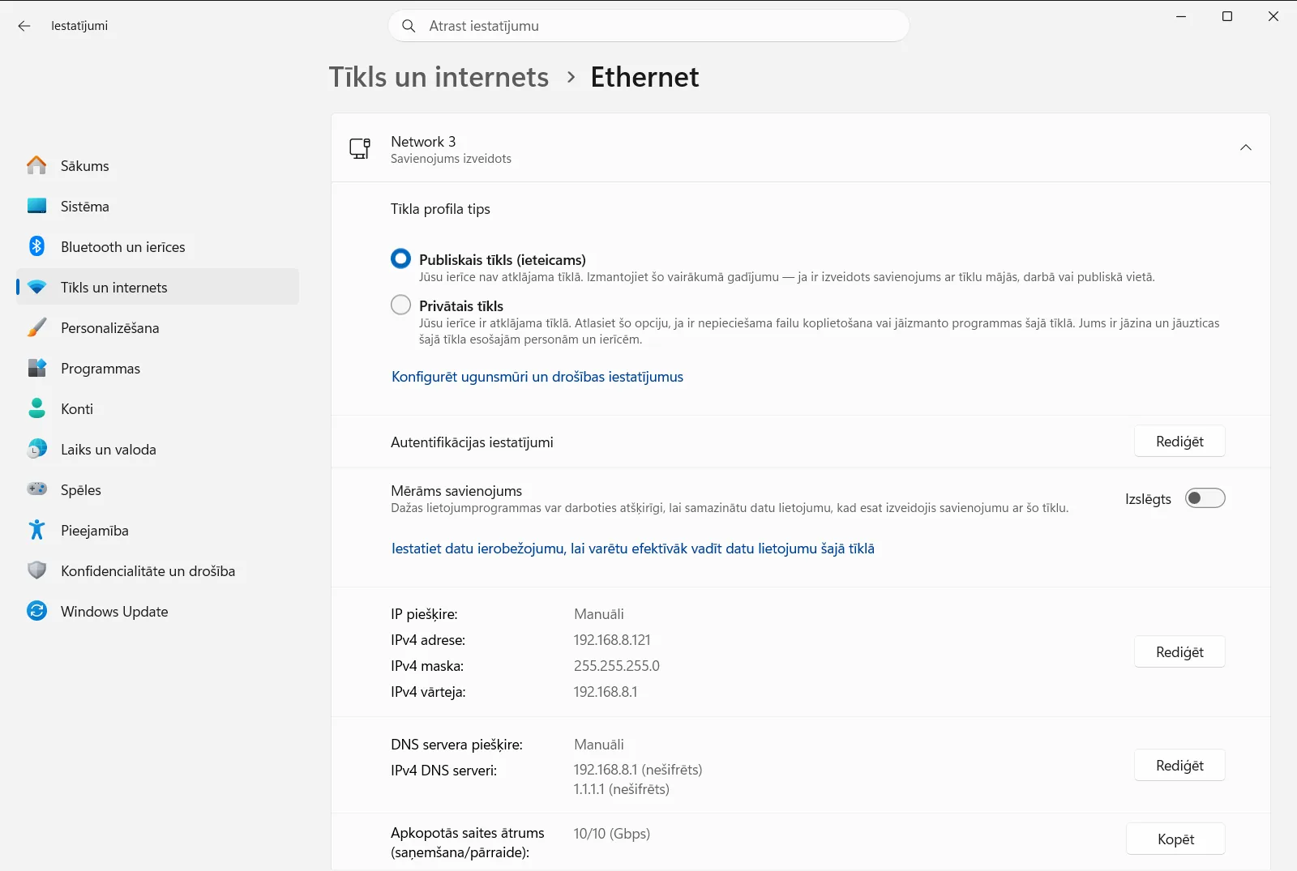Open Konfigurēt ugunsmūri un drošības iestatījumus link
This screenshot has width=1297, height=871.
pyautogui.click(x=537, y=377)
